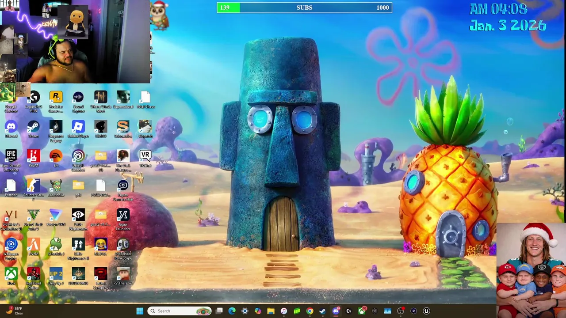Select the ps3 folder
The height and width of the screenshot is (318, 566).
pyautogui.click(x=78, y=188)
